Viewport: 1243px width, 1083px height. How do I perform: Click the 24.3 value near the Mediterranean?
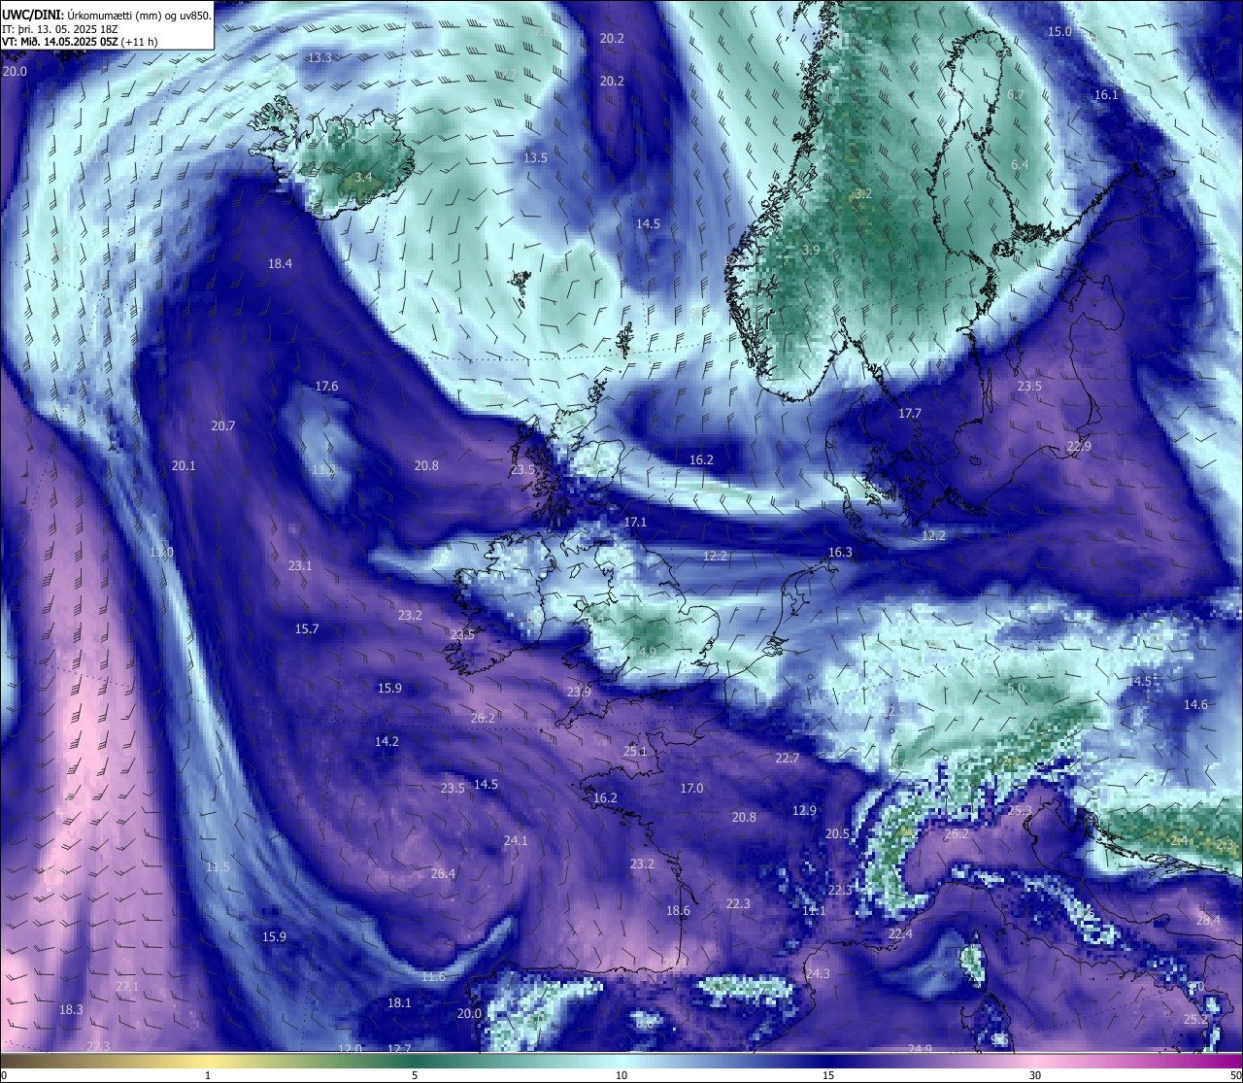(818, 973)
